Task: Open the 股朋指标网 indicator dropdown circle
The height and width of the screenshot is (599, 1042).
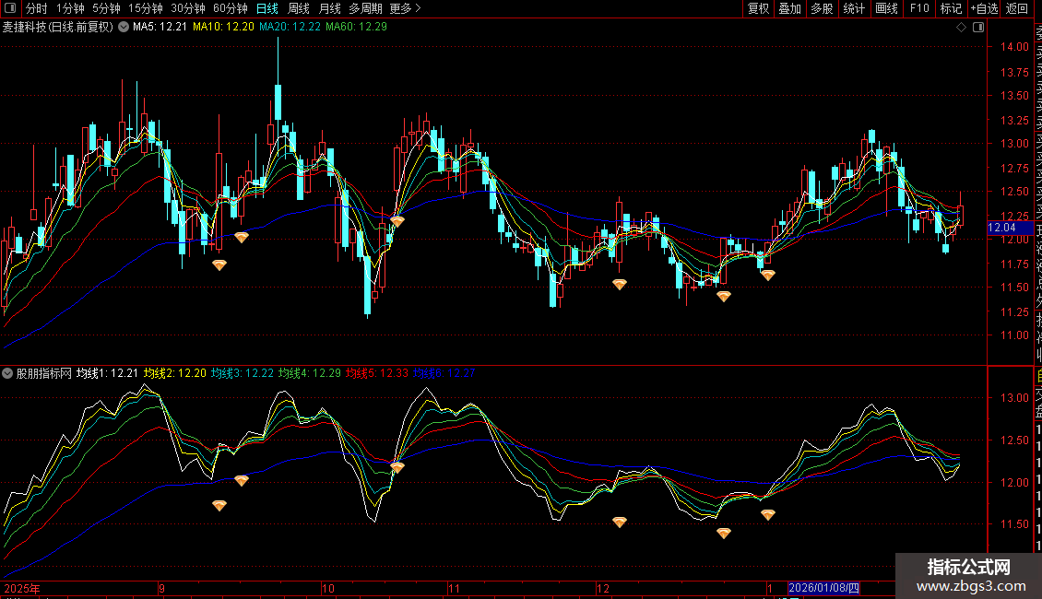Action: (x=7, y=373)
